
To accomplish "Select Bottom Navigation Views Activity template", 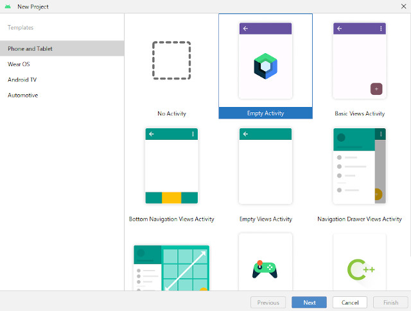I will (x=171, y=165).
